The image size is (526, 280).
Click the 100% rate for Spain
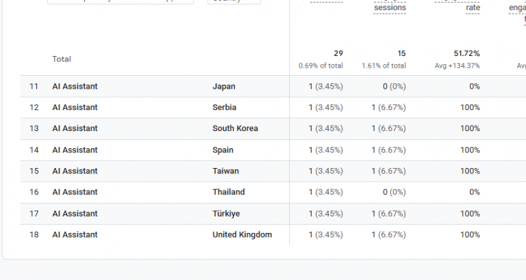click(470, 150)
